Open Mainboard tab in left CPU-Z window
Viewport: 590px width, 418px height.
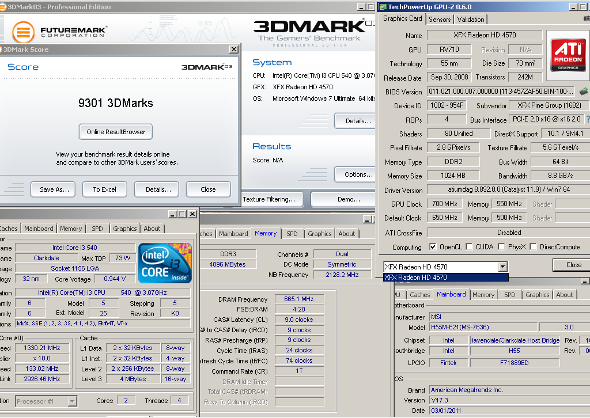click(39, 229)
